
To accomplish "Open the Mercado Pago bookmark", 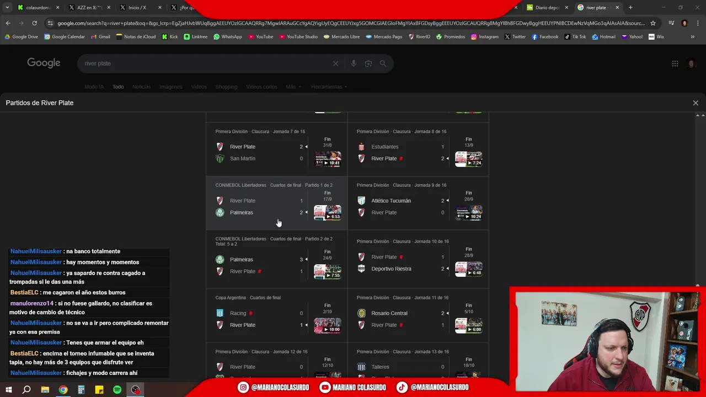I will [x=384, y=37].
